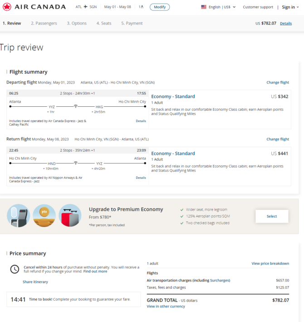Click Share itinerary link
Viewport: 304px width, 322px height.
click(35, 282)
